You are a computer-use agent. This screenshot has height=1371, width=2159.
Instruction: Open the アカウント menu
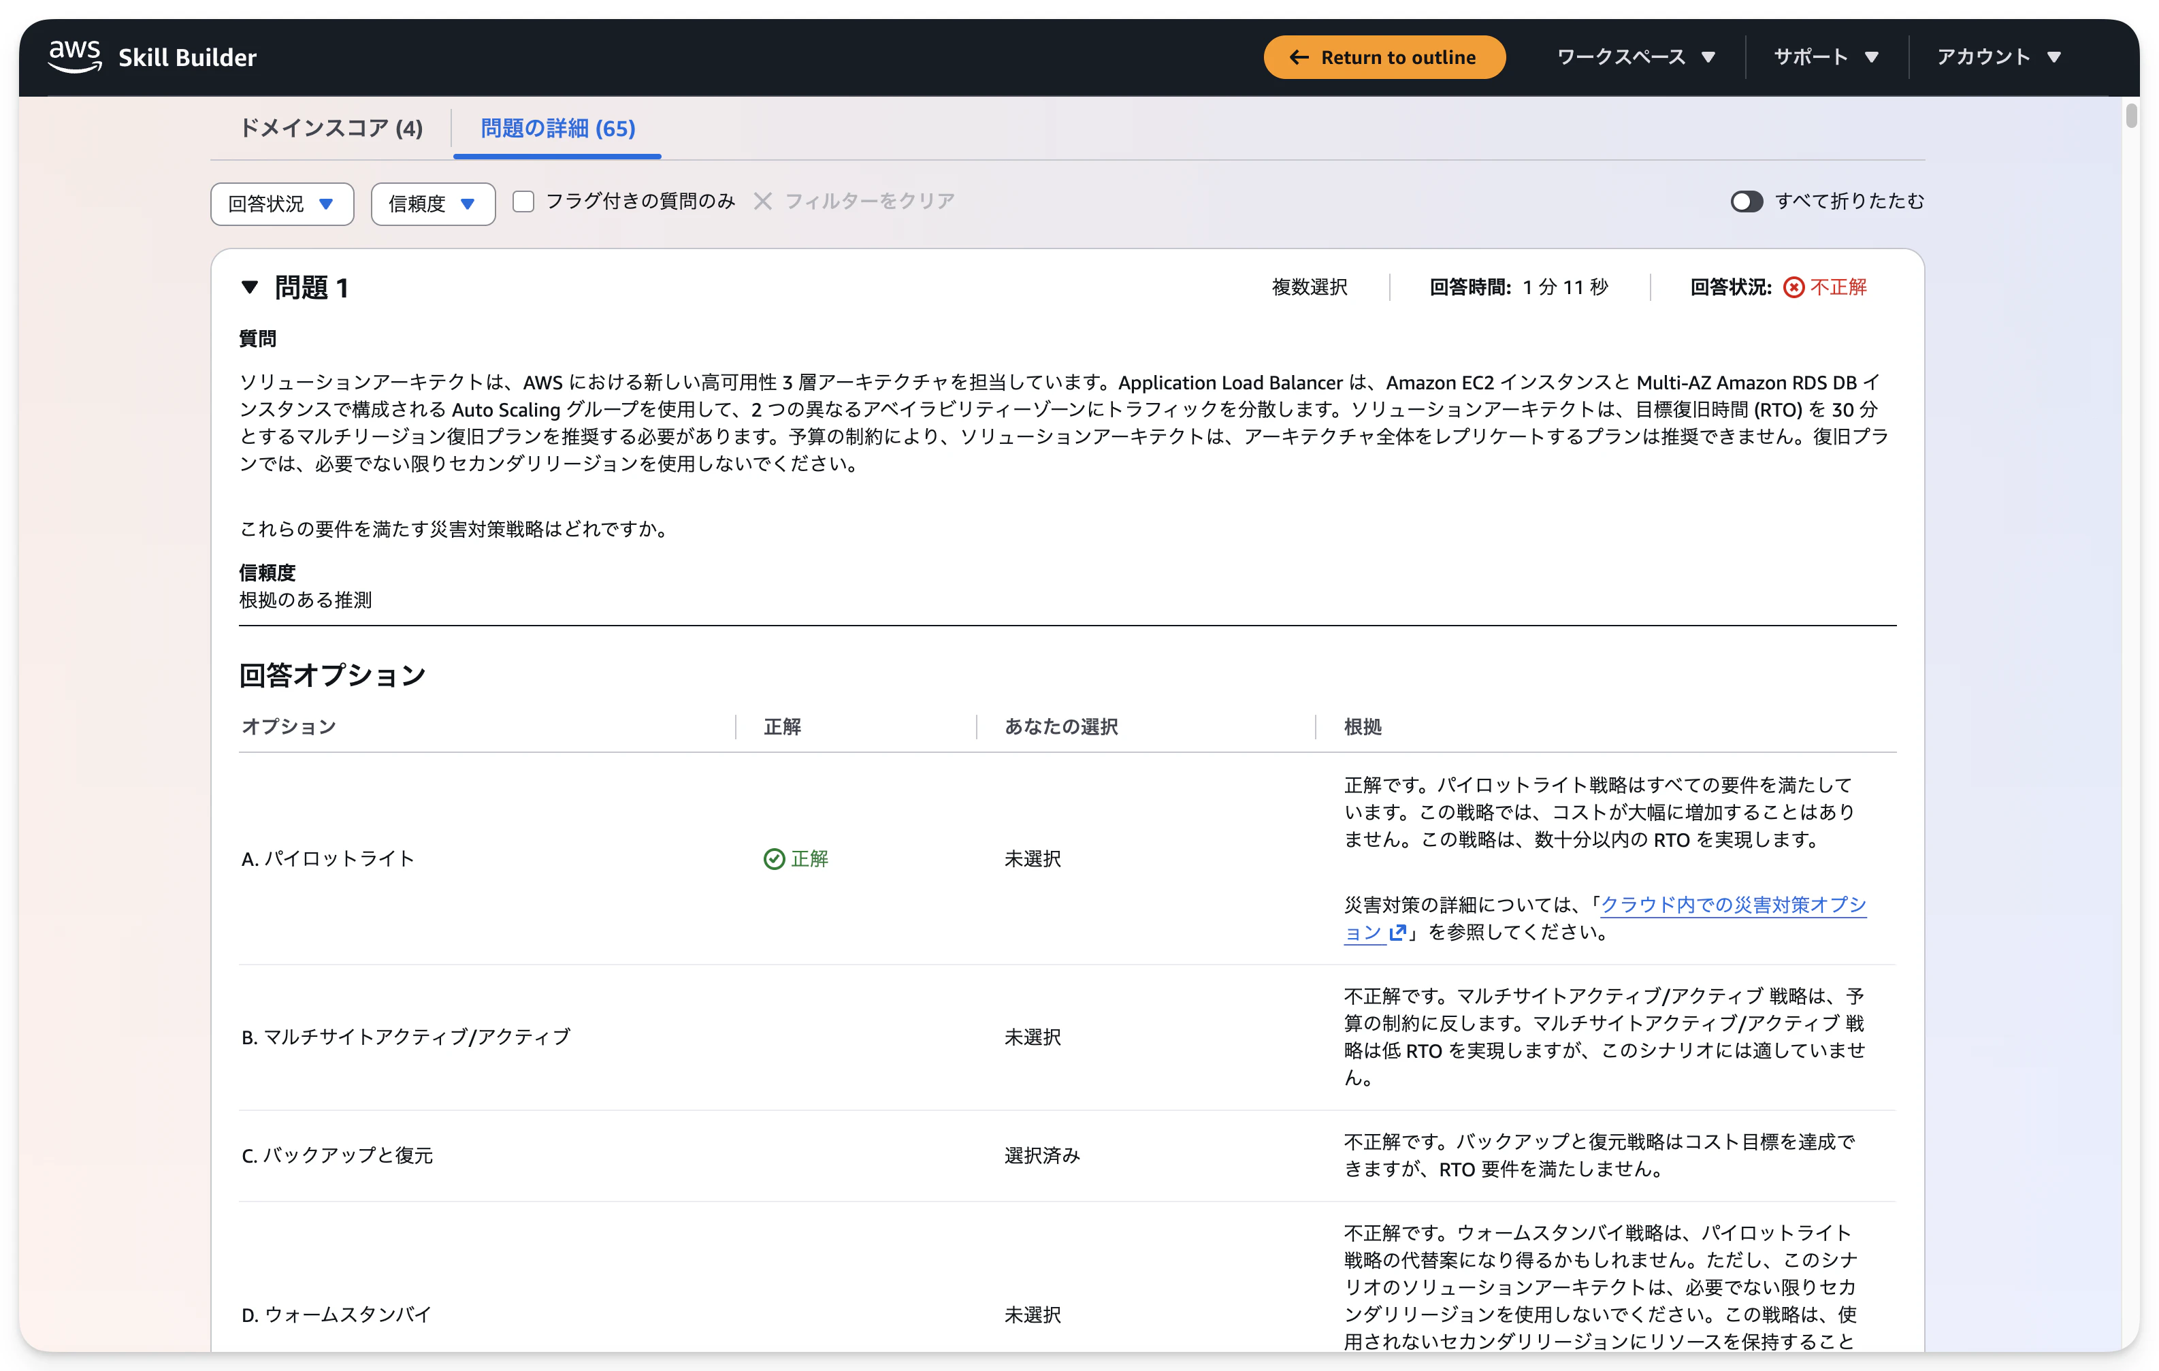pyautogui.click(x=1998, y=57)
